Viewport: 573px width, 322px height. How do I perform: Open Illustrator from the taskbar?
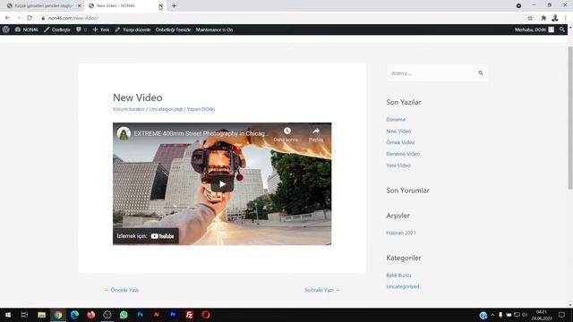click(x=157, y=315)
